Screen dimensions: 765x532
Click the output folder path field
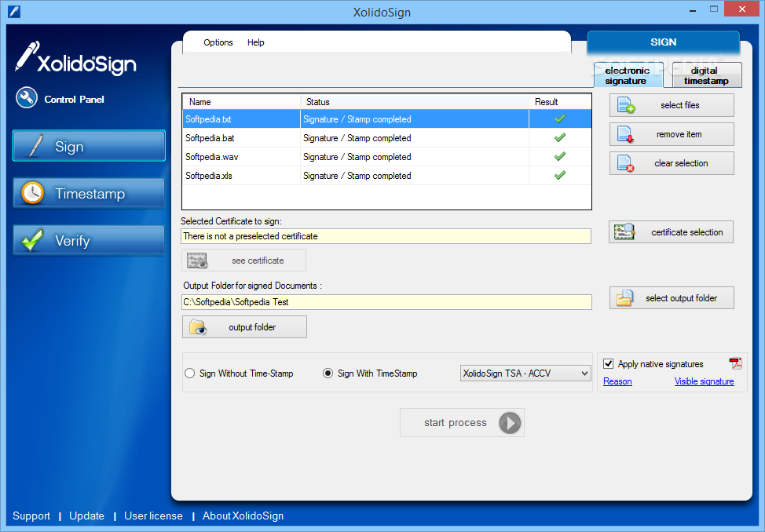point(386,302)
